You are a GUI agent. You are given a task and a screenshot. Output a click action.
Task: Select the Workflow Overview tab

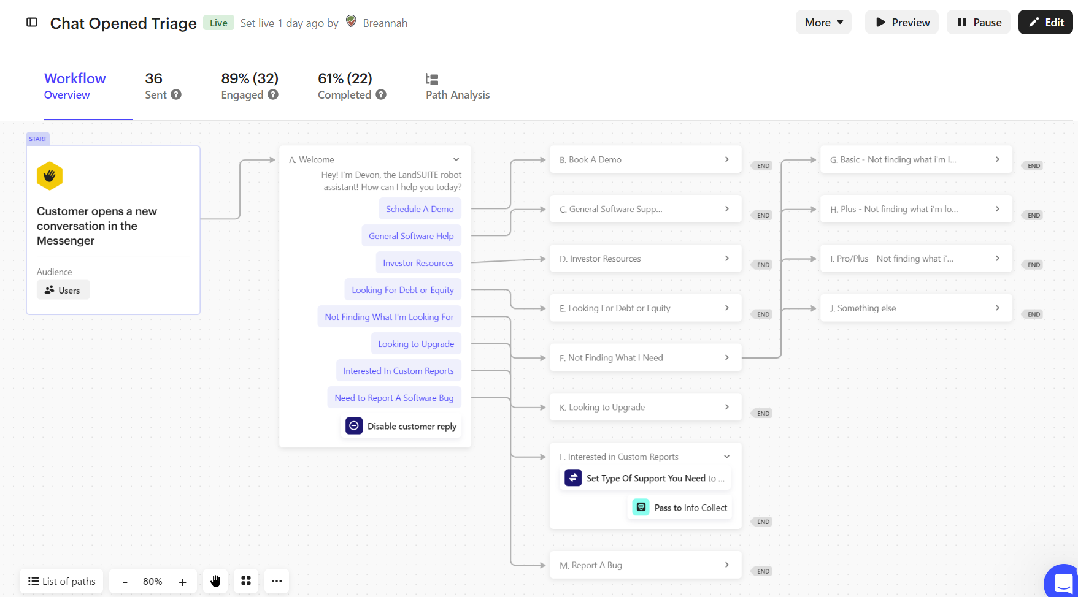75,86
